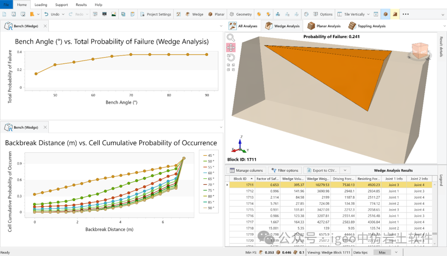Expand the Export to CSV dropdown arrow
The image size is (447, 256).
pos(345,170)
